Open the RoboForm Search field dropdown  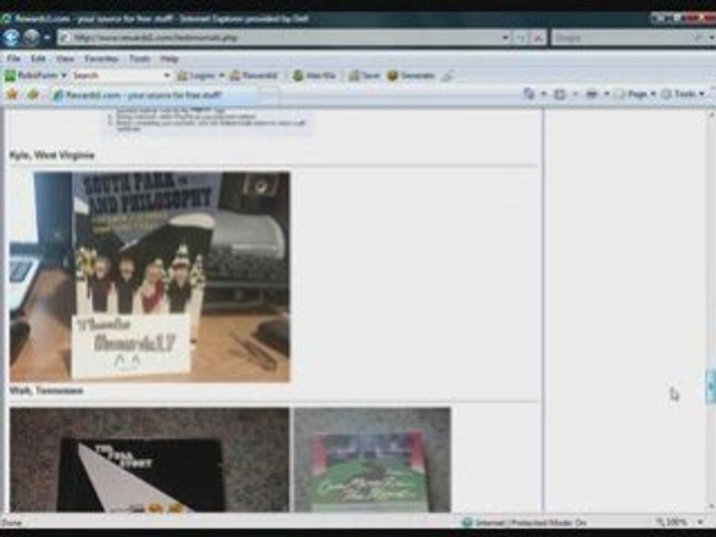tap(167, 76)
